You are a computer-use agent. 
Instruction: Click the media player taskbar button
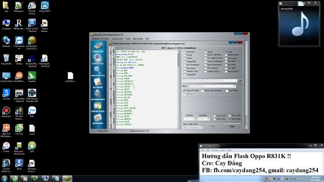25,178
